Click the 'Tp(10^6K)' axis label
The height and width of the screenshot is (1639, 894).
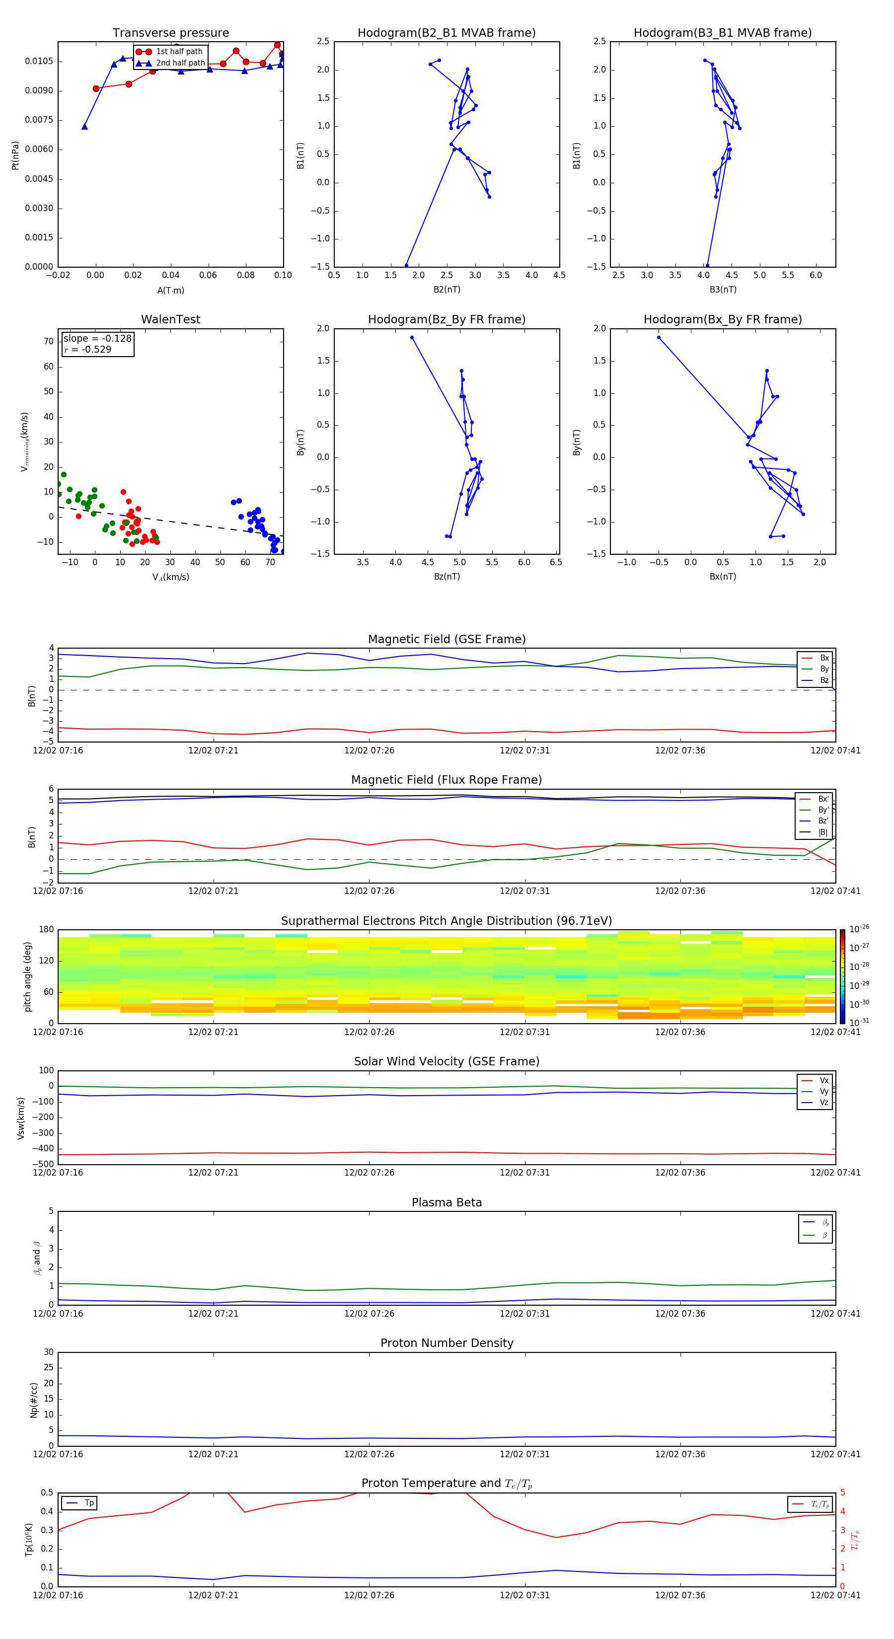pyautogui.click(x=29, y=1540)
